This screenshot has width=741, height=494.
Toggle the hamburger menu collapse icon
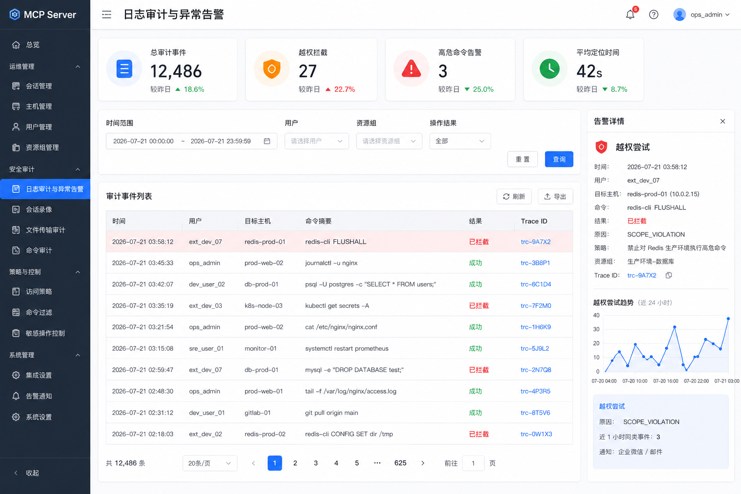click(107, 14)
